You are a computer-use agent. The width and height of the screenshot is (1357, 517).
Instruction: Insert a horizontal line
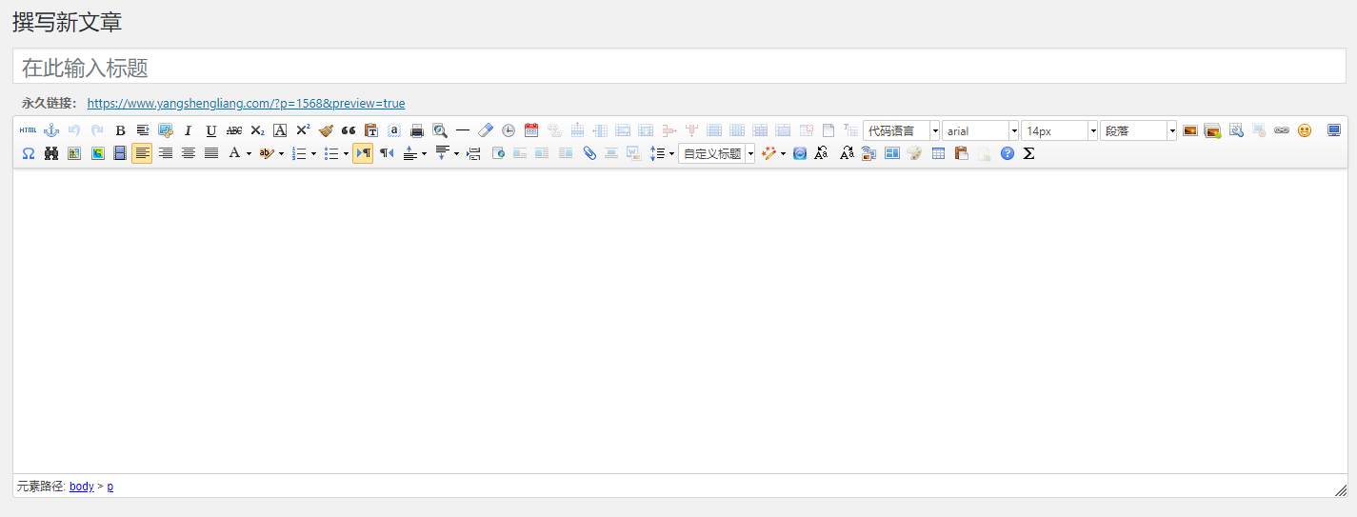463,130
